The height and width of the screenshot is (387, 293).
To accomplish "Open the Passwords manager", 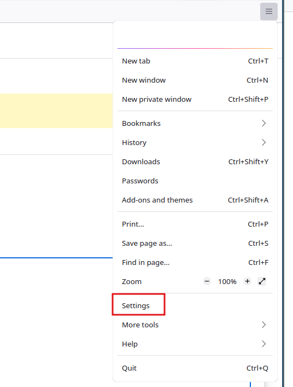I will point(195,181).
